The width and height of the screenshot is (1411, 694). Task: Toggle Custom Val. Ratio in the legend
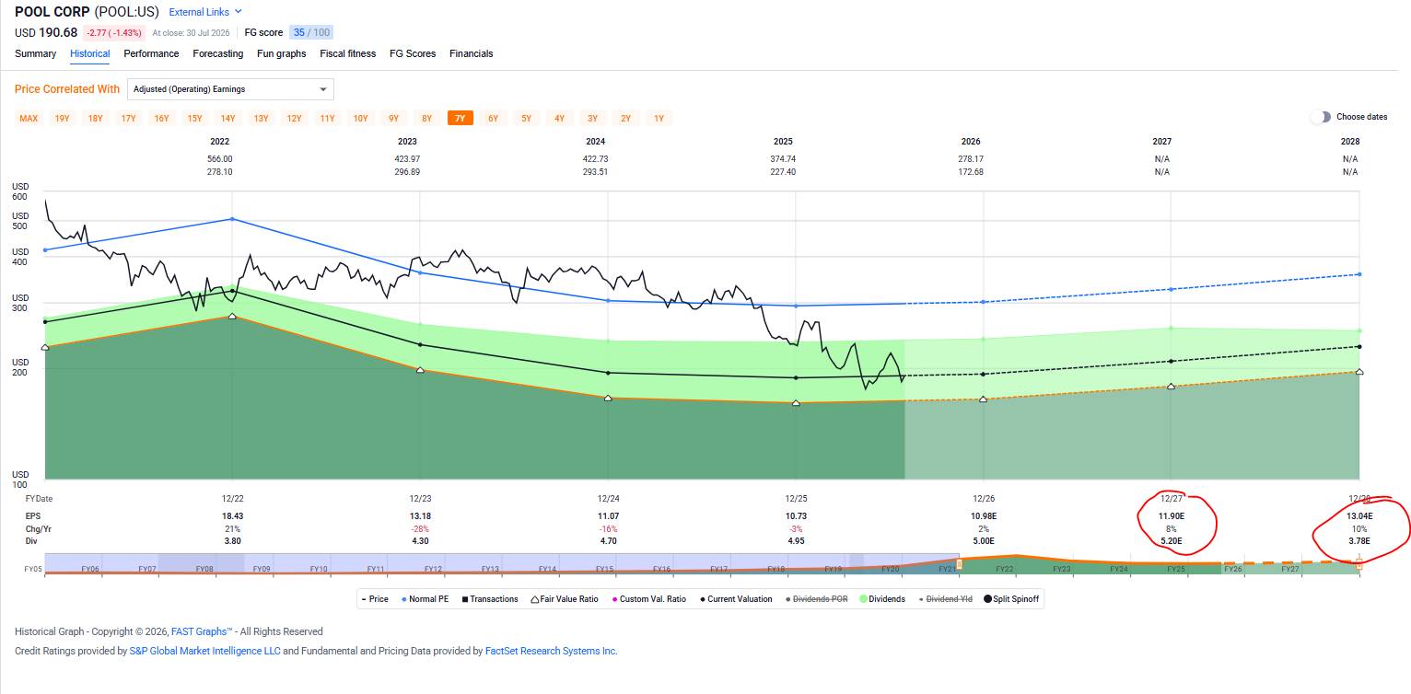click(x=648, y=599)
